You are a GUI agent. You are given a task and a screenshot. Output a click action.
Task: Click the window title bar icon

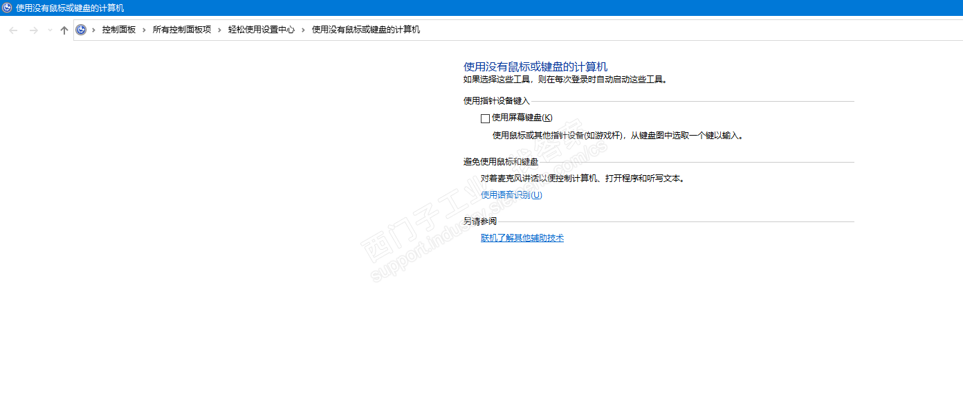7,8
